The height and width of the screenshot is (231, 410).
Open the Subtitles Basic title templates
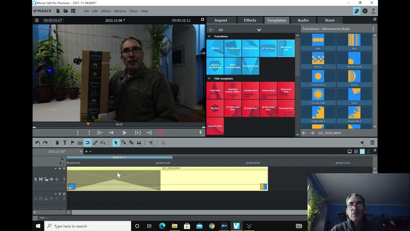tap(250, 90)
